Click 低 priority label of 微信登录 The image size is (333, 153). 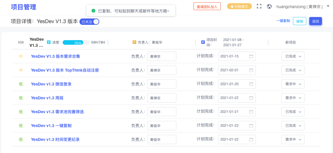pyautogui.click(x=21, y=84)
